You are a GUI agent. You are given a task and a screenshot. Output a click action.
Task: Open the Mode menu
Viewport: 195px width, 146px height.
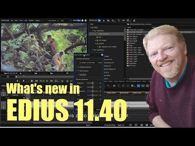37,20
